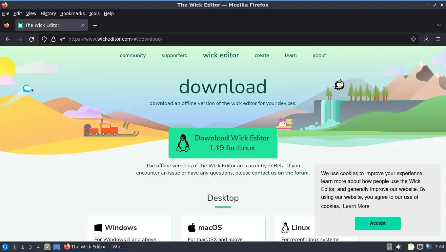Open the History menu
This screenshot has height=252, width=446.
(x=48, y=13)
